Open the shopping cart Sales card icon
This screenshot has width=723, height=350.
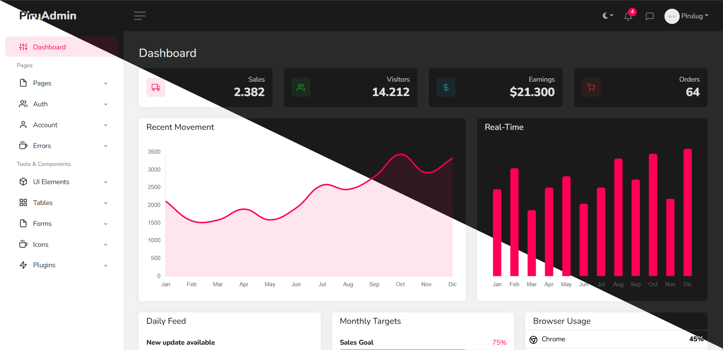156,87
